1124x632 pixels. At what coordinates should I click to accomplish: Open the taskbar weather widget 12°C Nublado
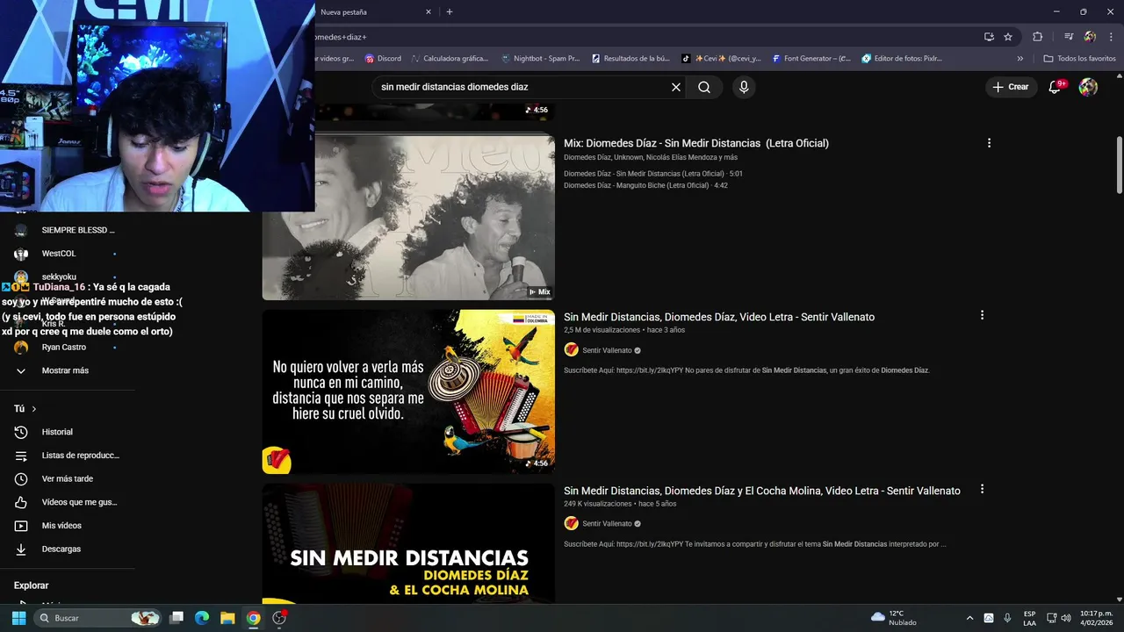pyautogui.click(x=893, y=618)
